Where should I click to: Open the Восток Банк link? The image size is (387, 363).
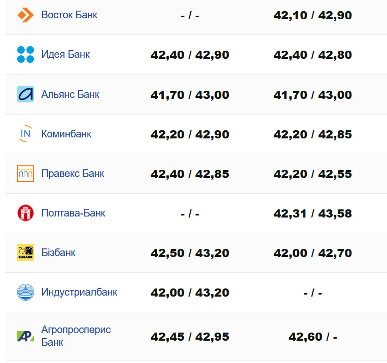(69, 15)
